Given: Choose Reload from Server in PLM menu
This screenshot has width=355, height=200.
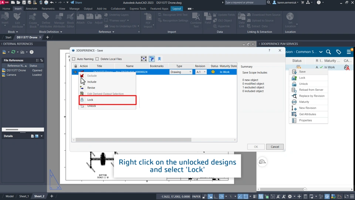Looking at the screenshot, I should tap(308, 90).
